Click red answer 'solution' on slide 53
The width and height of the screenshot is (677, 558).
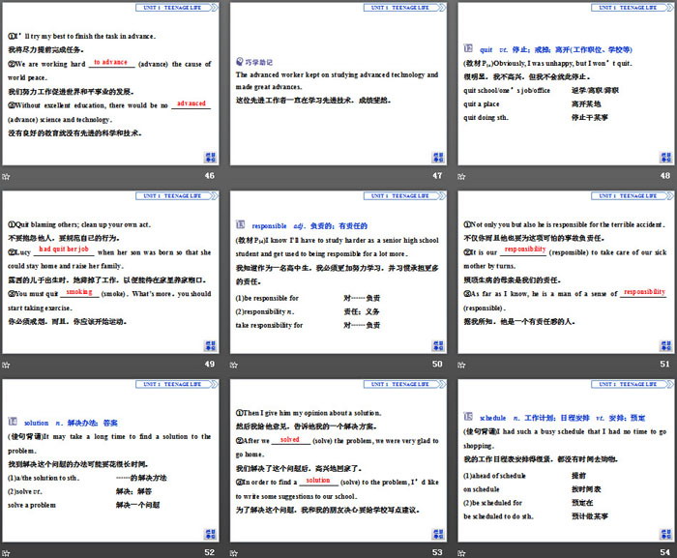click(x=318, y=481)
